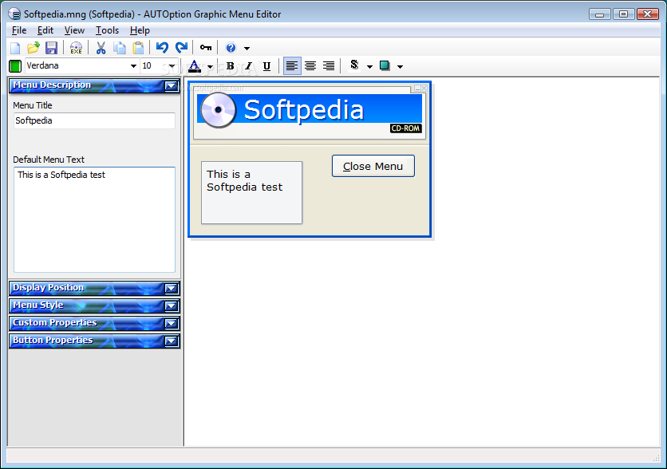The image size is (667, 469).
Task: Open the font size 10 dropdown
Action: [172, 66]
